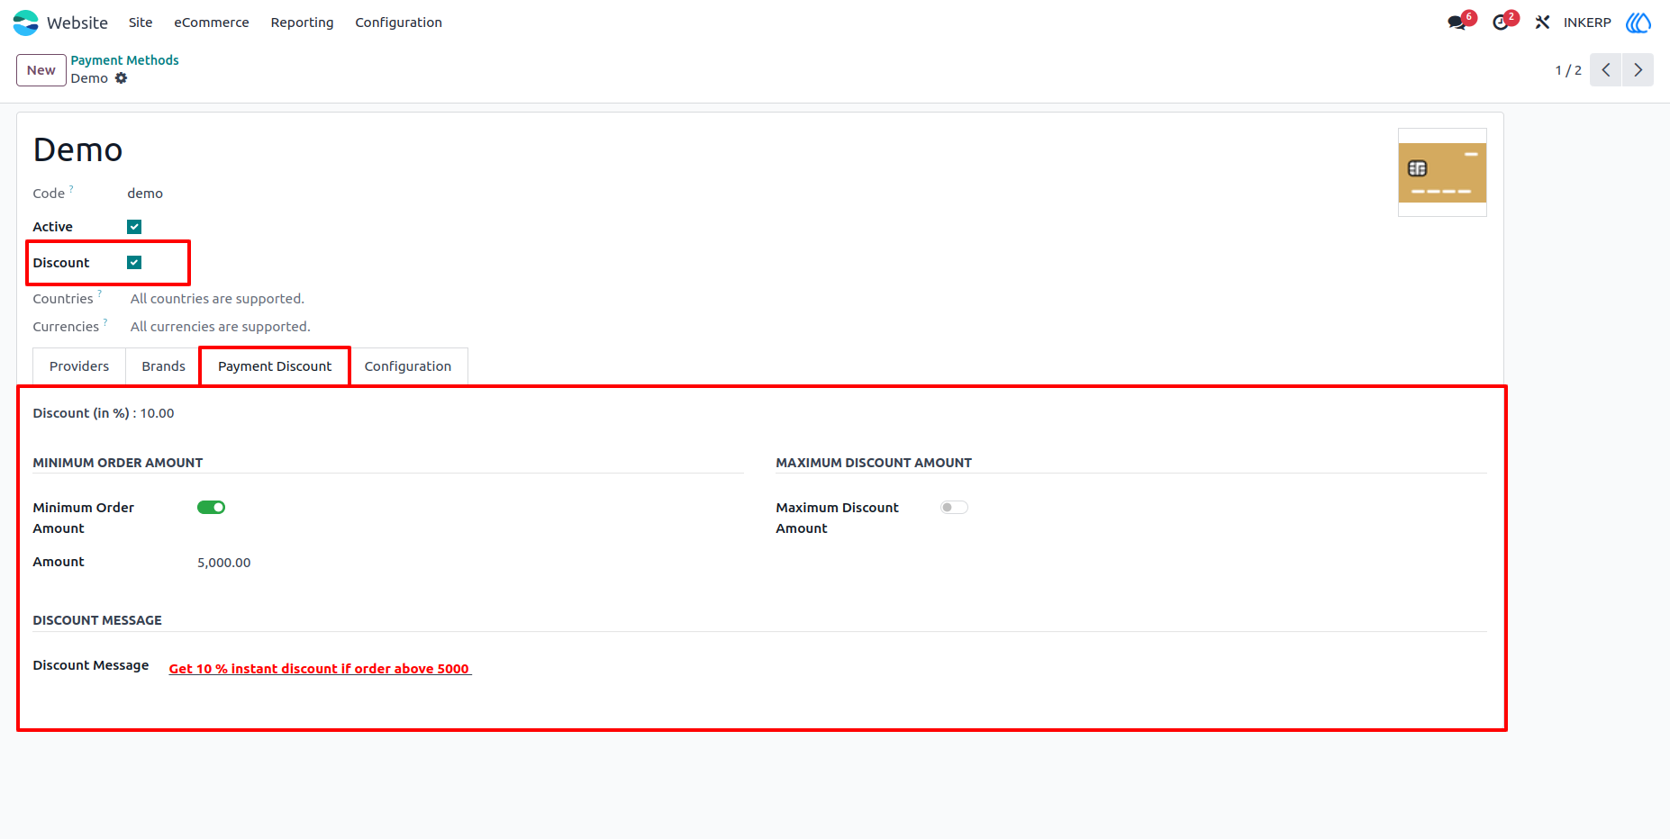Click the payment card image thumbnail
The width and height of the screenshot is (1670, 839).
point(1442,173)
